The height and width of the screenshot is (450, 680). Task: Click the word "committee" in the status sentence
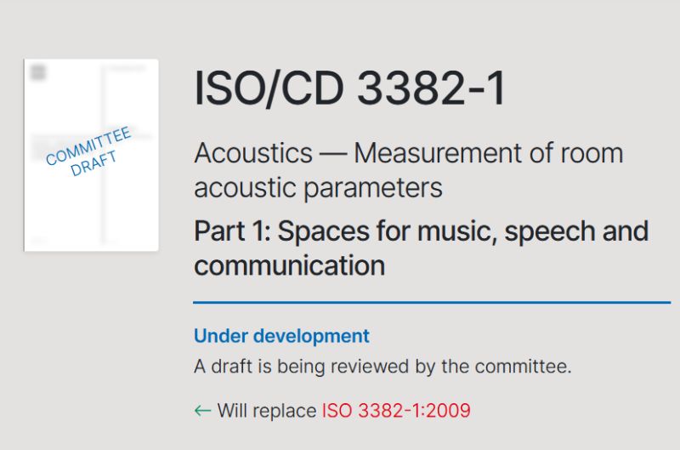[522, 367]
